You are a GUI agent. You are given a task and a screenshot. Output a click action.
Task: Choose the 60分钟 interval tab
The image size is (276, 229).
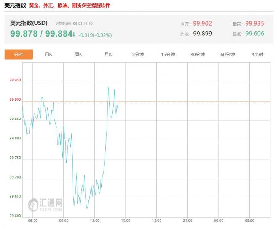tap(227, 54)
